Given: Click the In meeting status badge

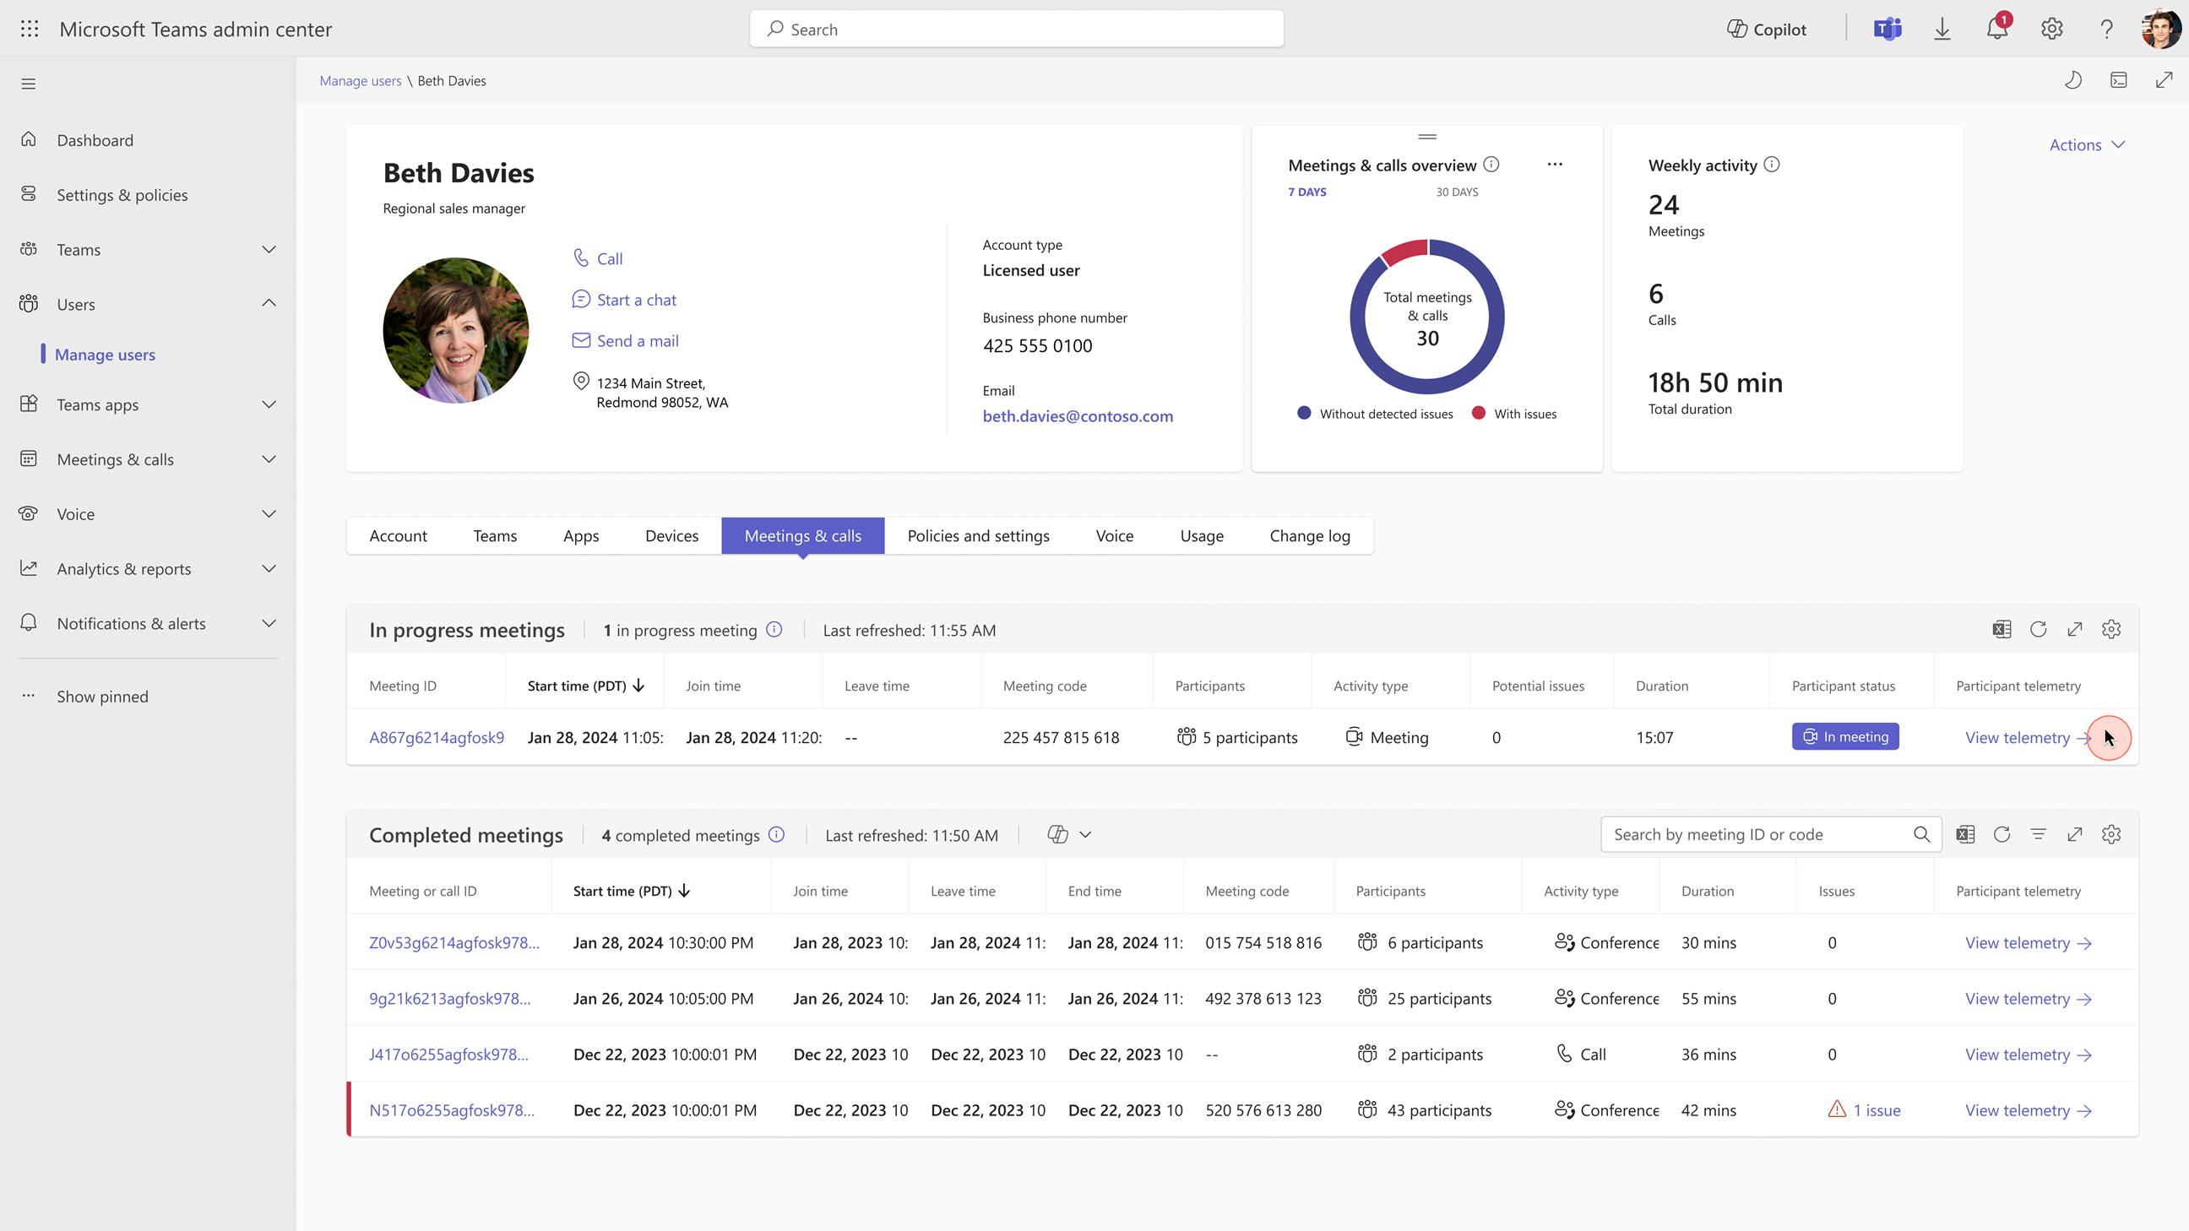Looking at the screenshot, I should coord(1844,736).
